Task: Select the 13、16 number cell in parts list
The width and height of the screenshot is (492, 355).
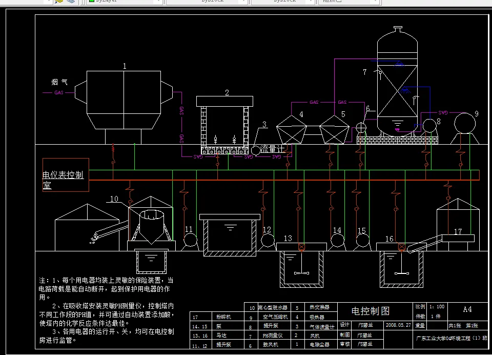Action: click(x=199, y=336)
